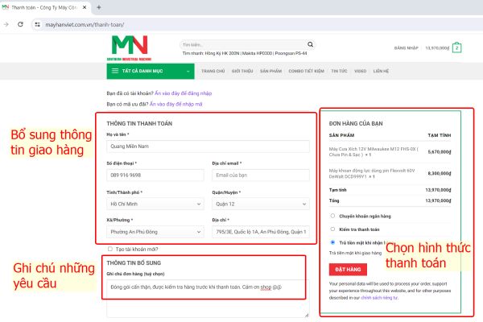483x322 pixels.
Task: Select Kiểm tra thanh toán payment option
Action: coord(334,229)
